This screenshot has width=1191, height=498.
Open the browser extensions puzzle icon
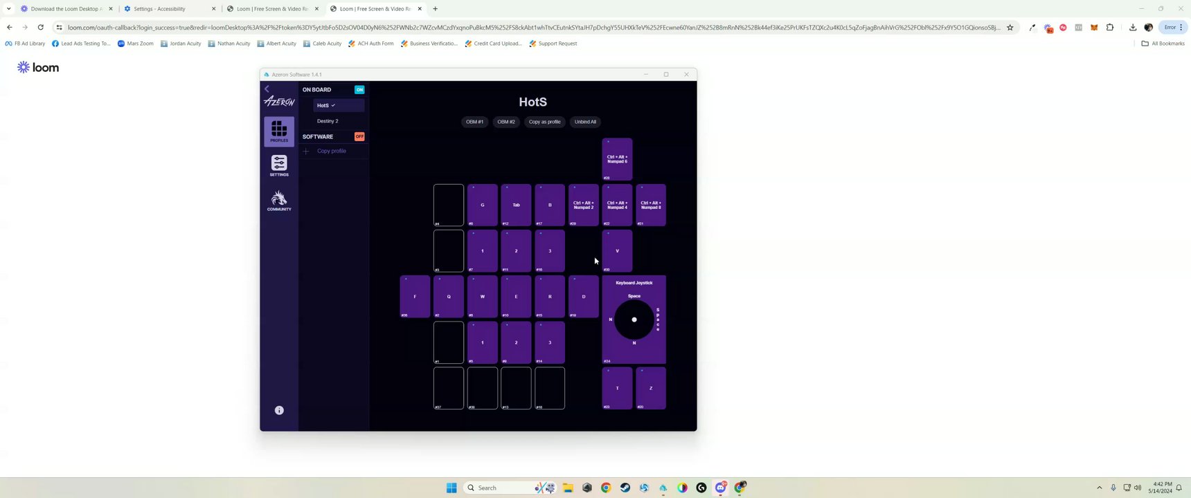point(1110,28)
